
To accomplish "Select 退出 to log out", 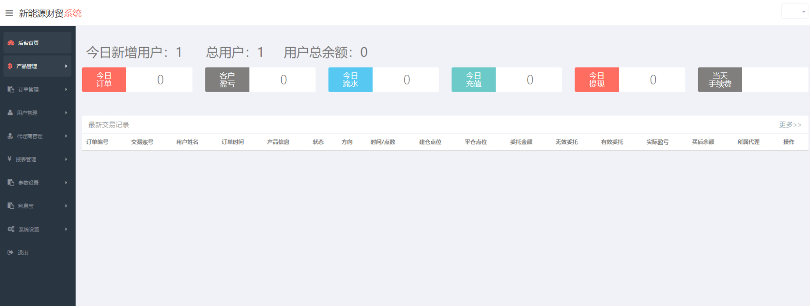I will [x=38, y=252].
